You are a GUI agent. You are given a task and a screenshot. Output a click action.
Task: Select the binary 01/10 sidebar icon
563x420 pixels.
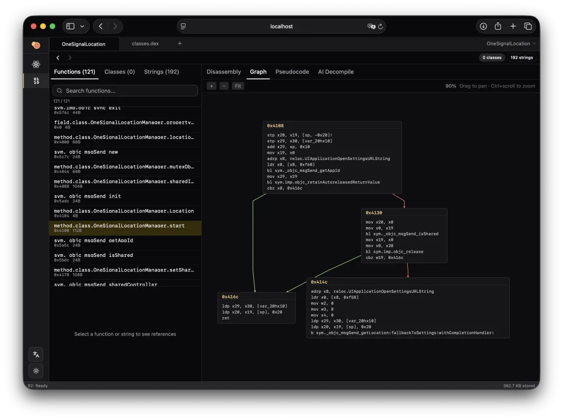click(x=36, y=81)
